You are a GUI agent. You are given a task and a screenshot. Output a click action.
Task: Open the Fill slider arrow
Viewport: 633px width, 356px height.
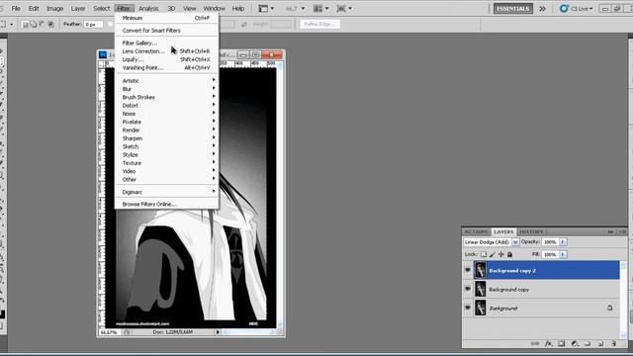(563, 254)
